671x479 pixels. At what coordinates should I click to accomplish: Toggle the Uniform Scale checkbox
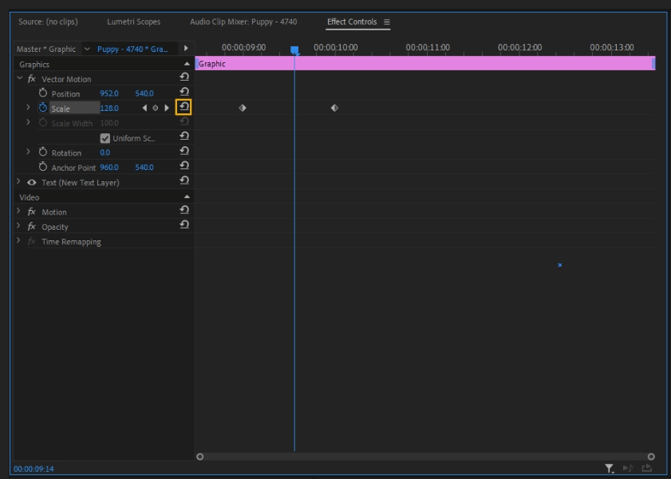click(105, 138)
